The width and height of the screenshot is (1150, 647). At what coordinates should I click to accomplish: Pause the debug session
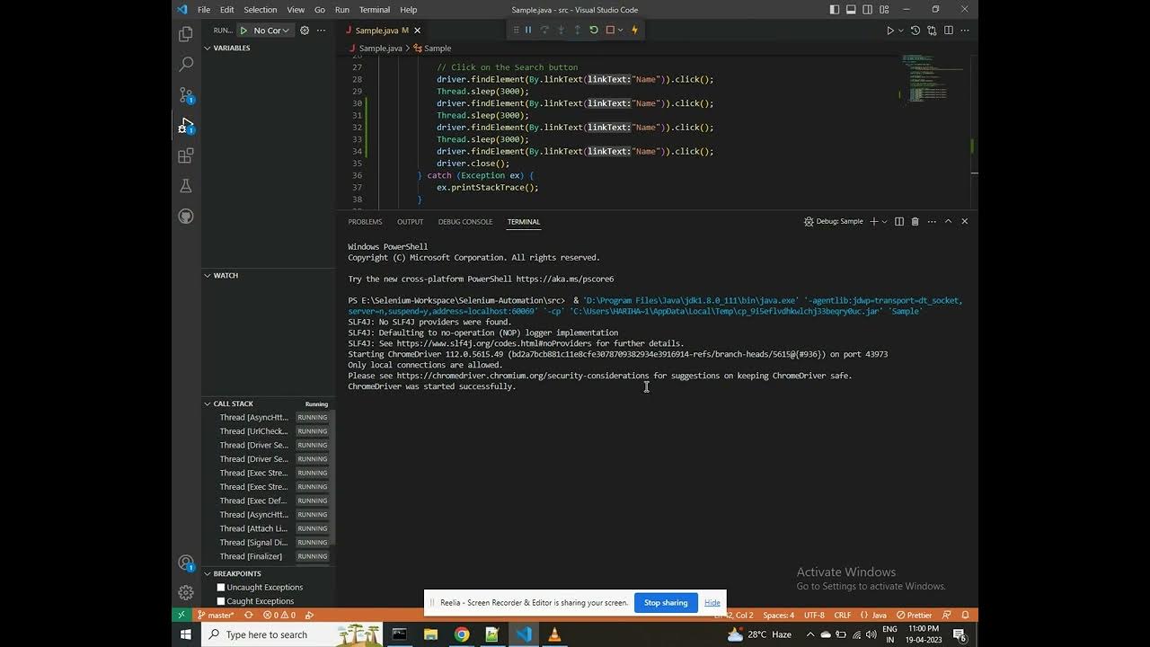(x=528, y=30)
